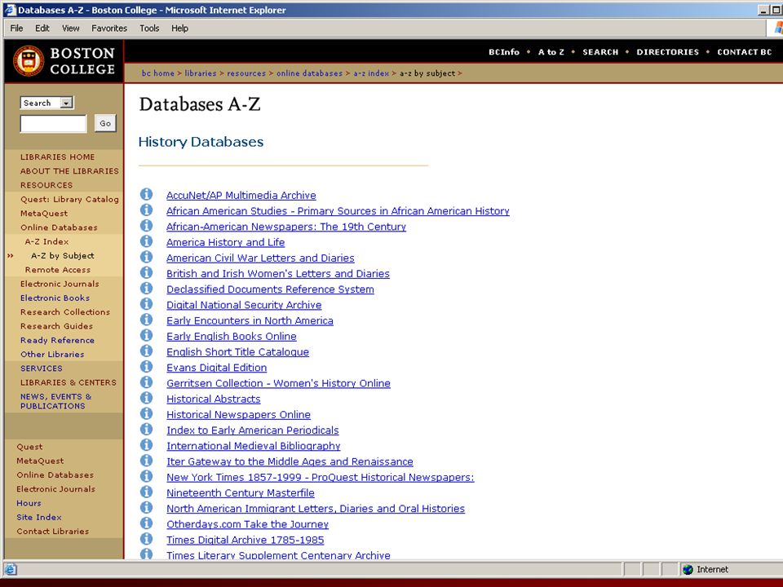Image resolution: width=783 pixels, height=587 pixels.
Task: Open Research Guides sidebar link
Action: (x=56, y=326)
